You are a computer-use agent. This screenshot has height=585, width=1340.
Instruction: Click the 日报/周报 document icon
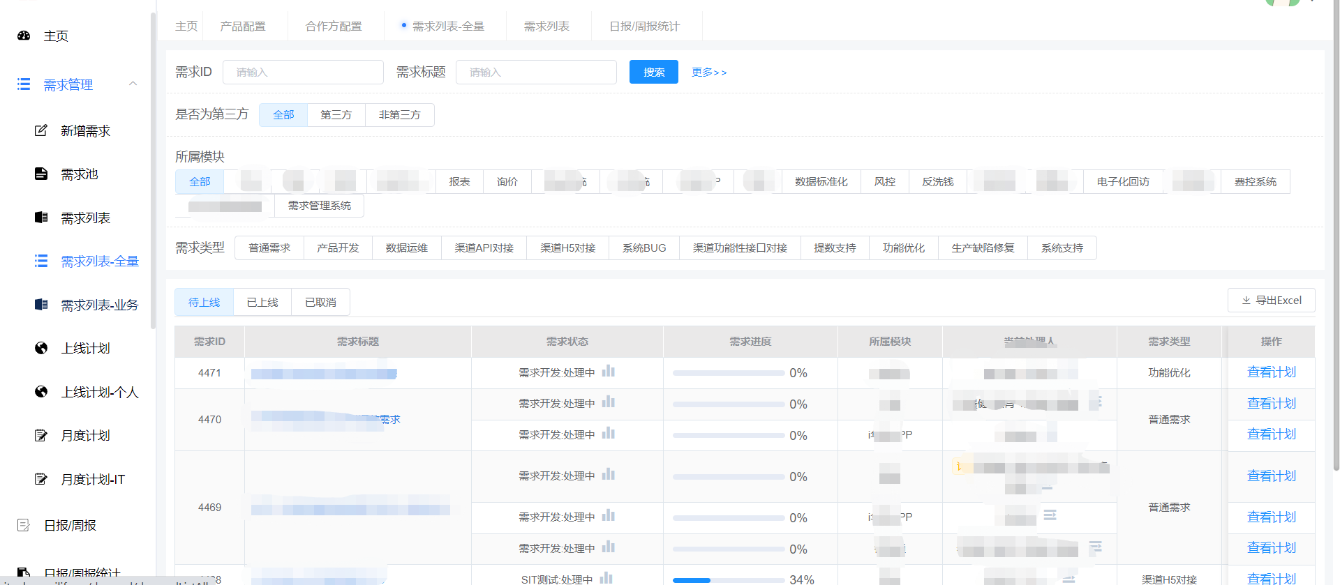(x=24, y=525)
